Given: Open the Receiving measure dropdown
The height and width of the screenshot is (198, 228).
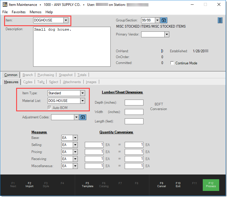Looking at the screenshot, I should click(76, 160).
